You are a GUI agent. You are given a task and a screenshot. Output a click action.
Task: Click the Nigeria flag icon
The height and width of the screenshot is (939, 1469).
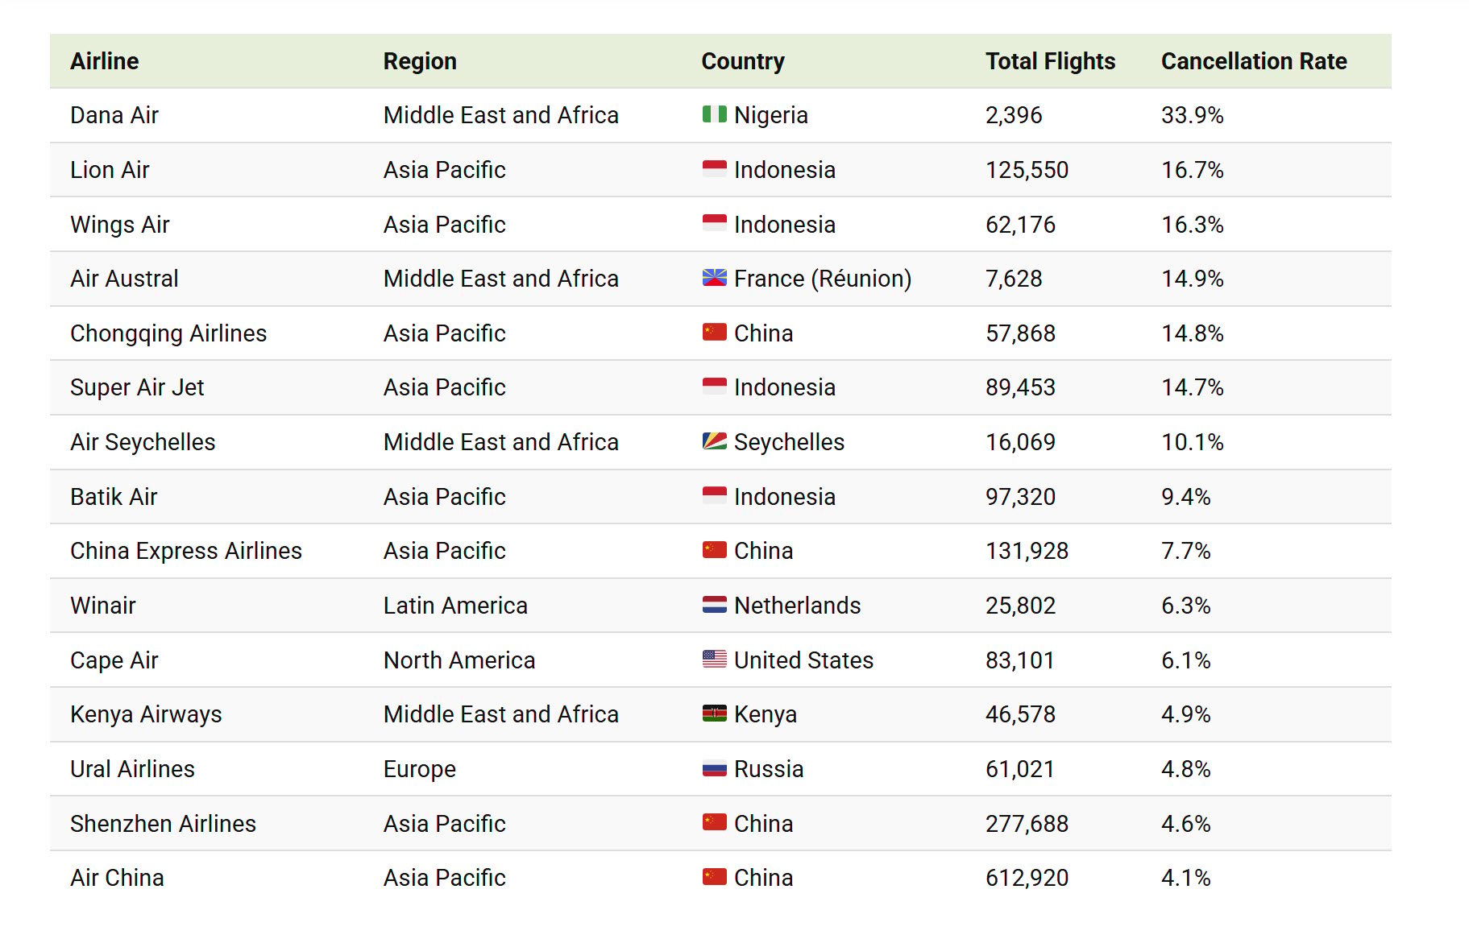point(714,114)
